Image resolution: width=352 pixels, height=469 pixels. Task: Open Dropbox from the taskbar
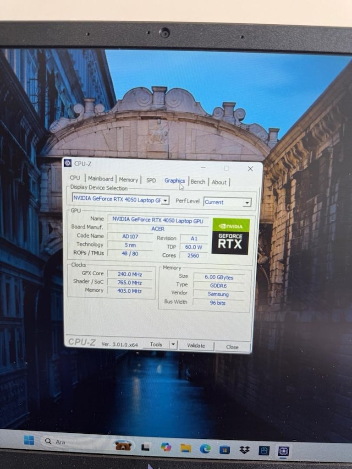(x=244, y=450)
